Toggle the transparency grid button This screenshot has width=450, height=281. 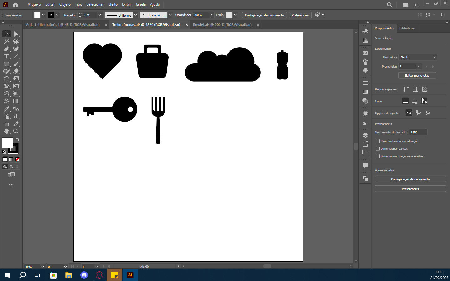(x=425, y=89)
